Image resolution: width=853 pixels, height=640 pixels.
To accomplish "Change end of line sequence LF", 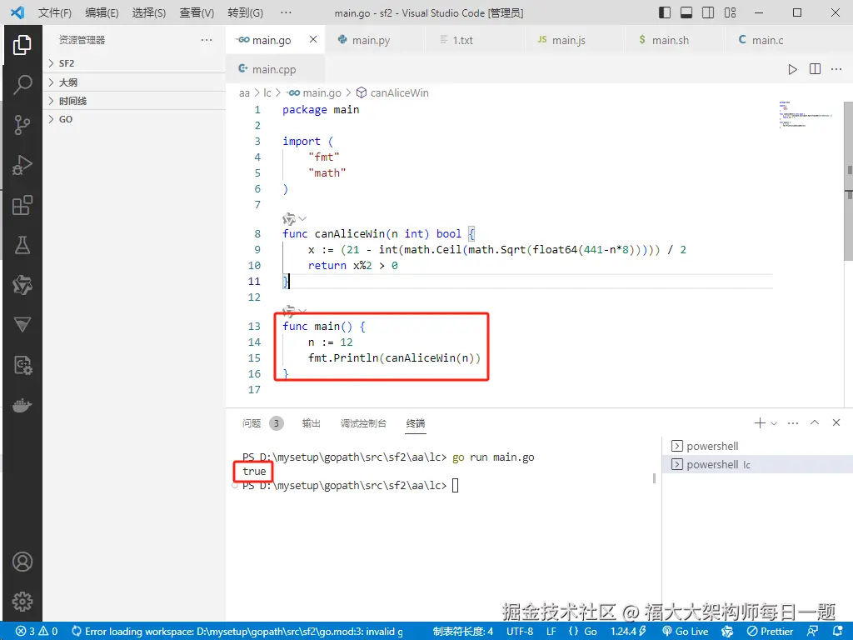I will pos(551,632).
